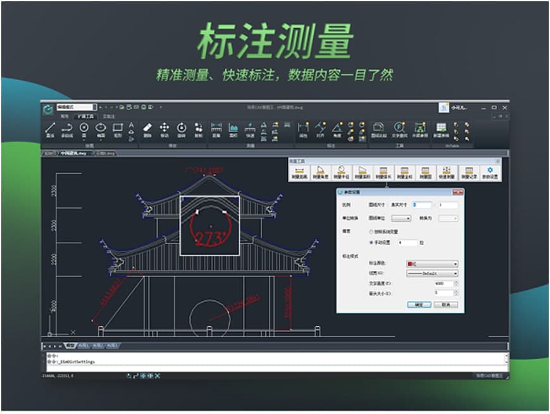Click the 图纸尺寸 scale input field
The width and height of the screenshot is (550, 414).
tap(422, 205)
